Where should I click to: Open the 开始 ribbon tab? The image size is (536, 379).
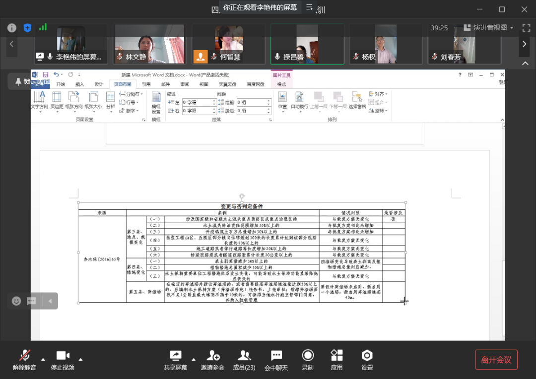(61, 84)
